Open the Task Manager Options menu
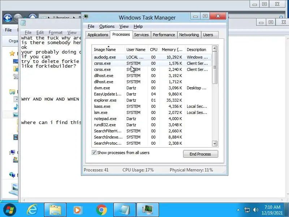This screenshot has height=217, width=289. click(107, 26)
